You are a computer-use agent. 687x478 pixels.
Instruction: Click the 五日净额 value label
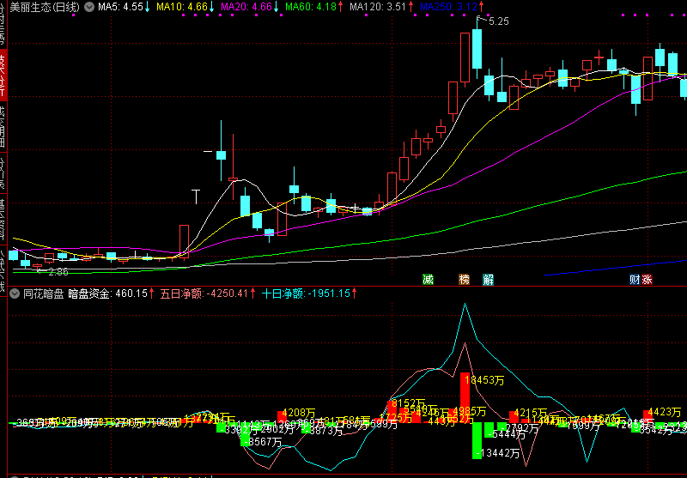pos(207,293)
